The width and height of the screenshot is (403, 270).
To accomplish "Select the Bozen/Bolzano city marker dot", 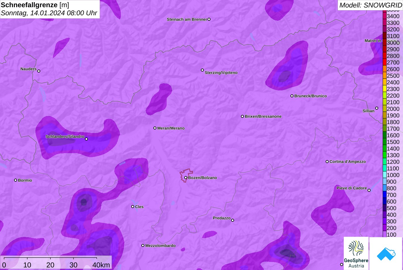I will coord(186,178).
